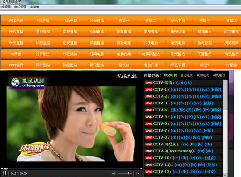The height and width of the screenshot is (177, 241).
Task: Click the LIVE icon beside CCTV-5
Action: (x=149, y=117)
